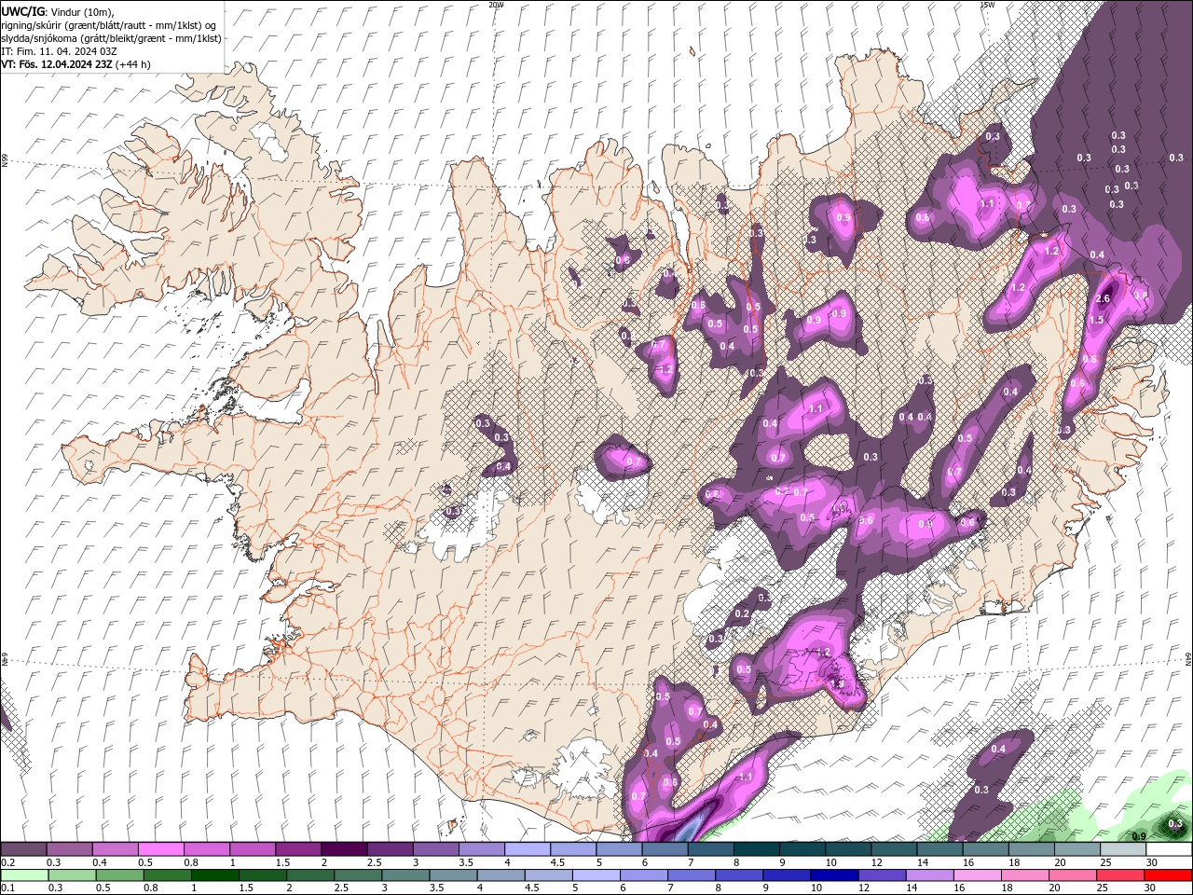Click the red-pink 25 swatch, lower legend
The image size is (1193, 895).
(1119, 875)
